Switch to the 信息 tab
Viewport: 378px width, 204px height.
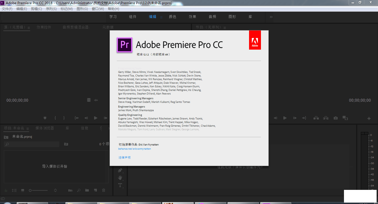(84, 128)
